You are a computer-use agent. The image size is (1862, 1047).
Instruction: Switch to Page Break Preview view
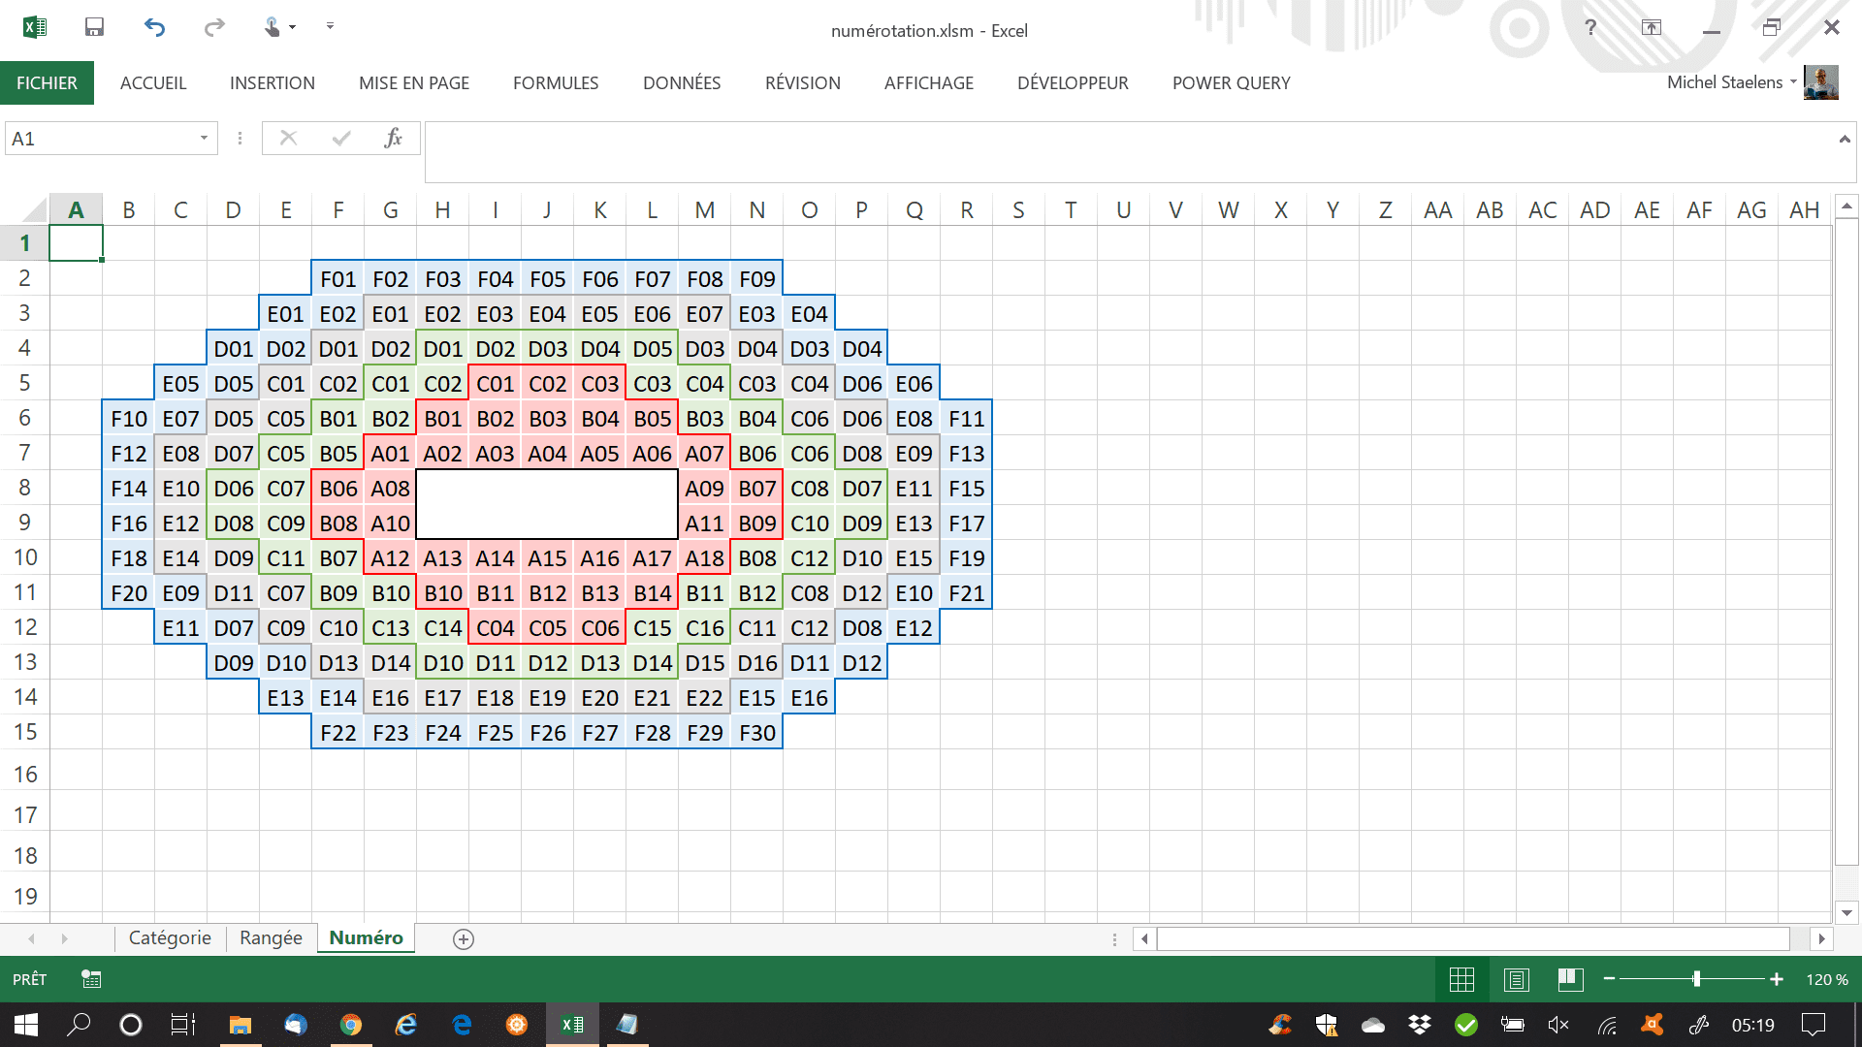[x=1570, y=979]
